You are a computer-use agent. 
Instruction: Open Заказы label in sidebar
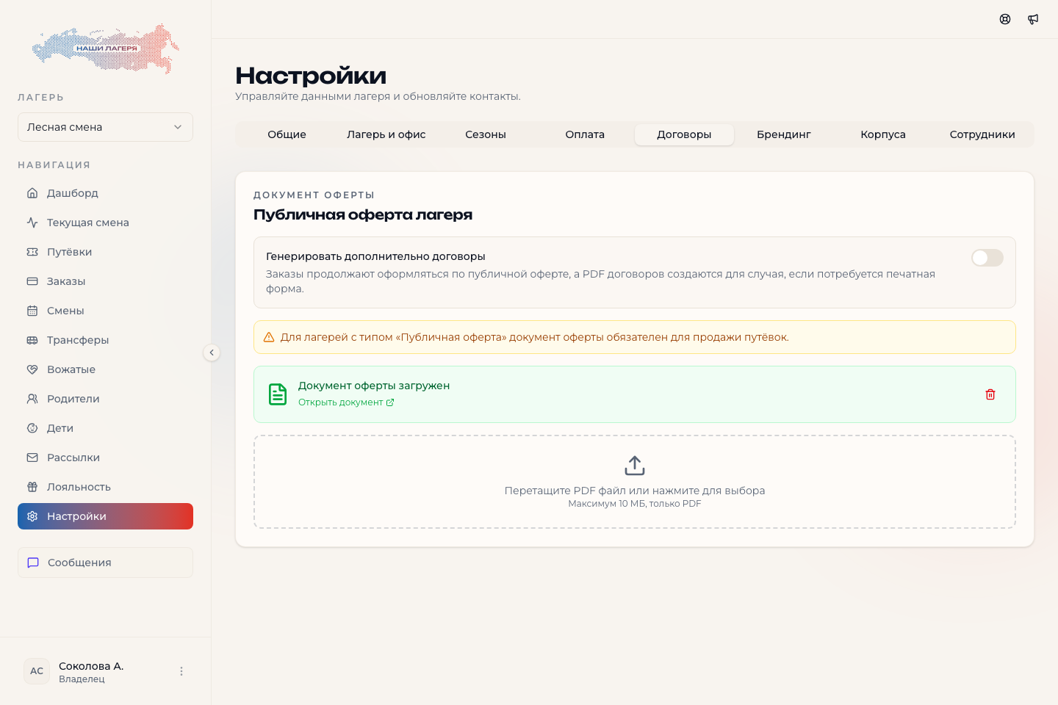coord(66,281)
